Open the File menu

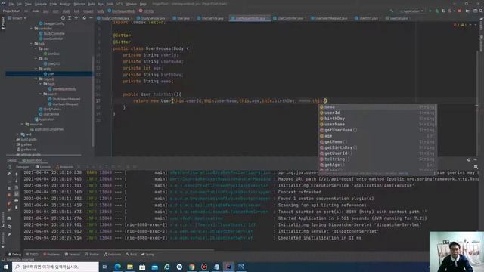11,4
